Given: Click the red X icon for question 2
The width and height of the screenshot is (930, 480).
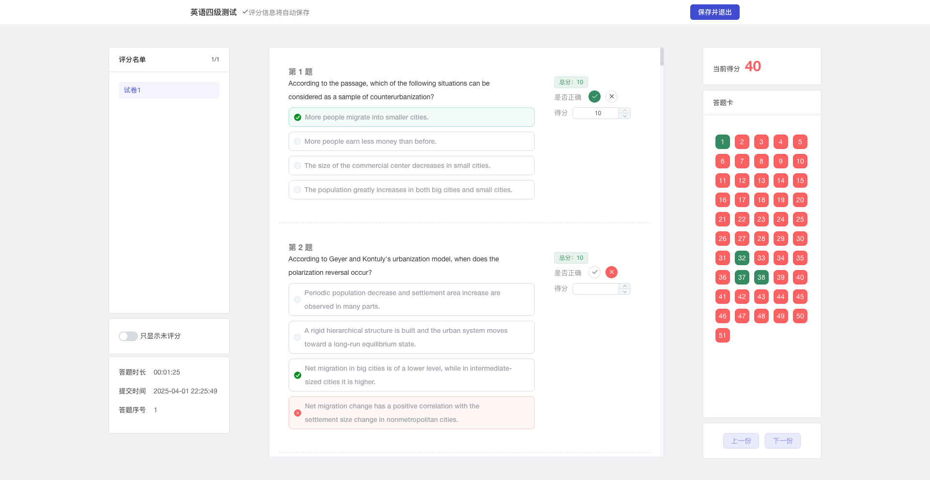Looking at the screenshot, I should pos(612,272).
